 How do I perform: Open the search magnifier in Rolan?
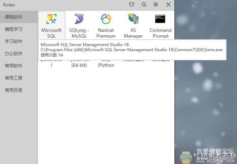[x=144, y=4]
